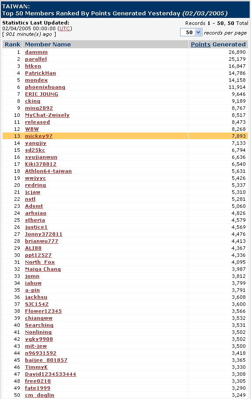Open member profile for parallel
This screenshot has height=399, width=251.
[36, 59]
